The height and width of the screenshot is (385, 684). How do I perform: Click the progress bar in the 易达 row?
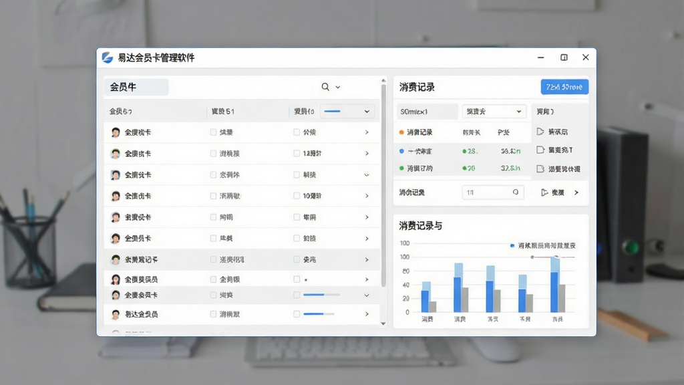319,314
